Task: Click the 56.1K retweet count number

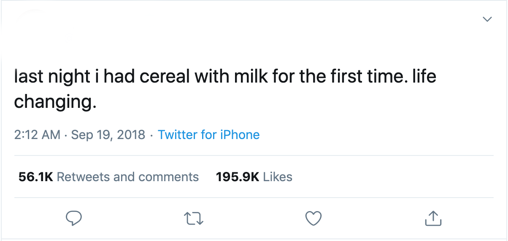Action: click(x=35, y=177)
